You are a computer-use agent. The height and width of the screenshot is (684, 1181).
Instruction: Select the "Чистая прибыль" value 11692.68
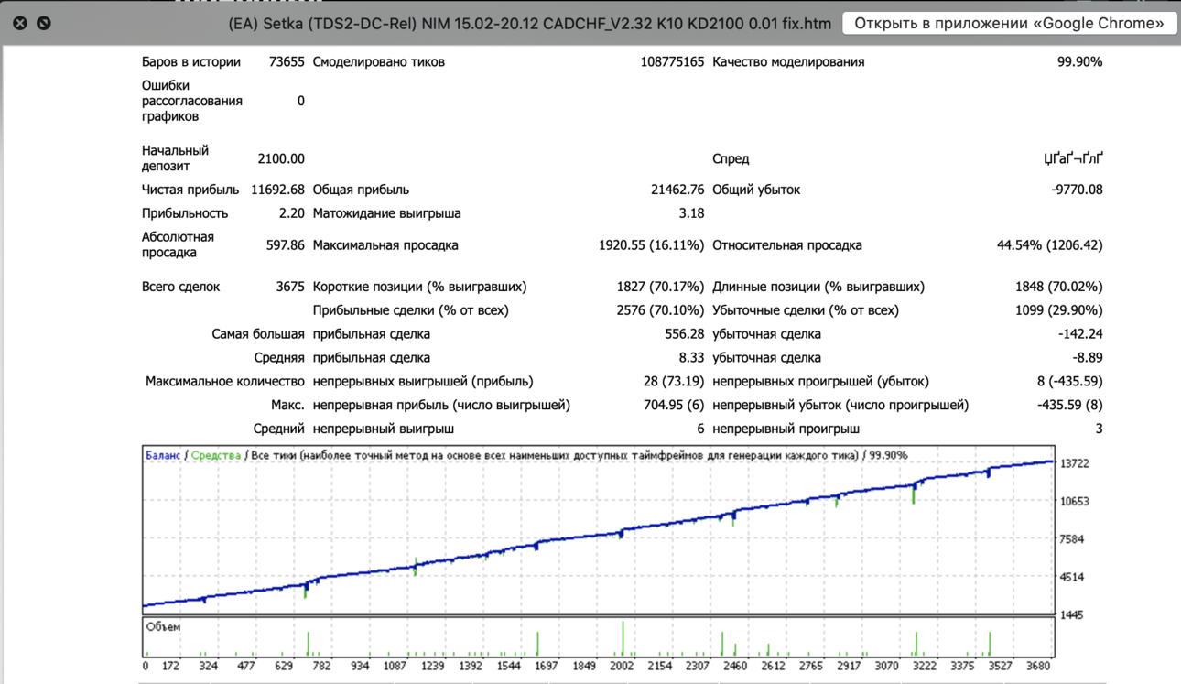277,190
